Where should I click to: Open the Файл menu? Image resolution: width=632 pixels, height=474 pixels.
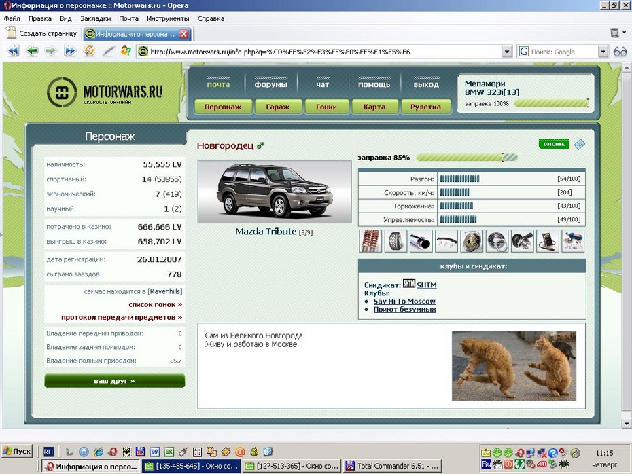[12, 18]
